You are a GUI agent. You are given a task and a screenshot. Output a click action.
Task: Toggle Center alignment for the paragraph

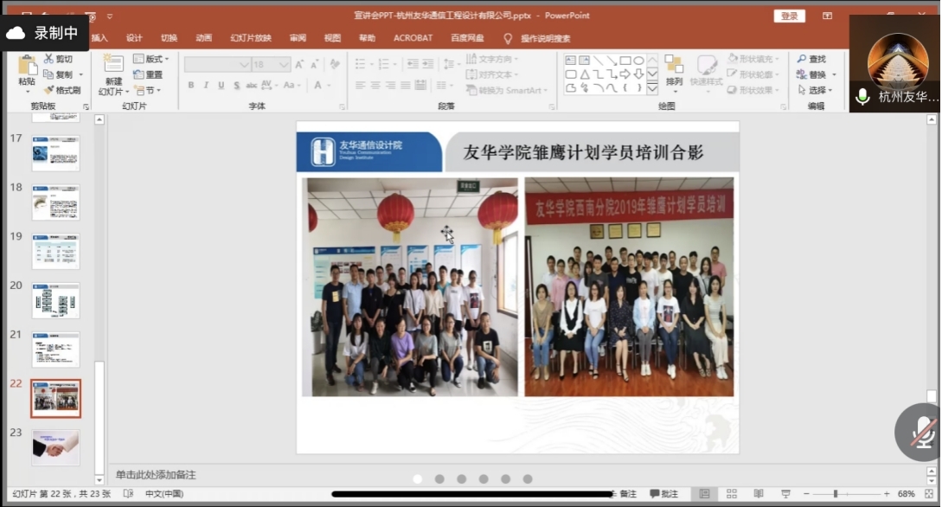(375, 86)
